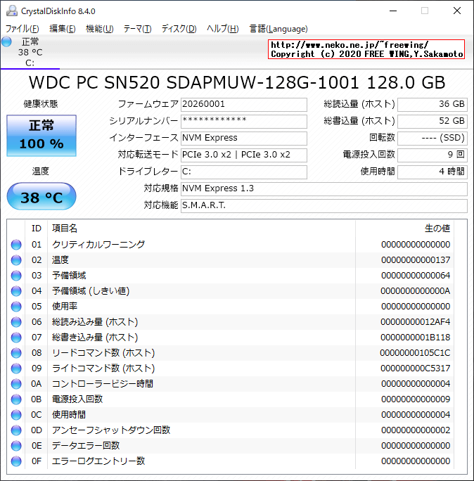This screenshot has width=474, height=481.
Task: Select the raw value 0000000000064
Action: (x=416, y=276)
